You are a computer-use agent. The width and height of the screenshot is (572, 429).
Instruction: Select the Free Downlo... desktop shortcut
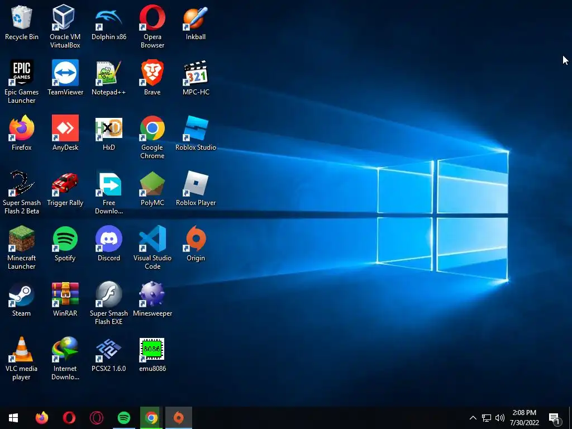click(109, 192)
